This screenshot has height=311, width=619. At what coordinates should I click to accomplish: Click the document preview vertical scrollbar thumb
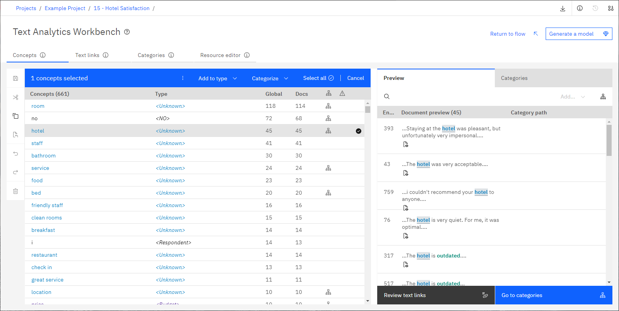click(x=609, y=140)
